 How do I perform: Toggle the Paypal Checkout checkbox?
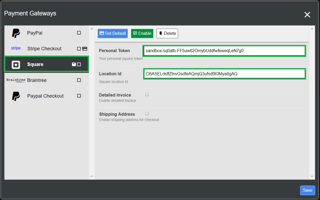point(79,95)
